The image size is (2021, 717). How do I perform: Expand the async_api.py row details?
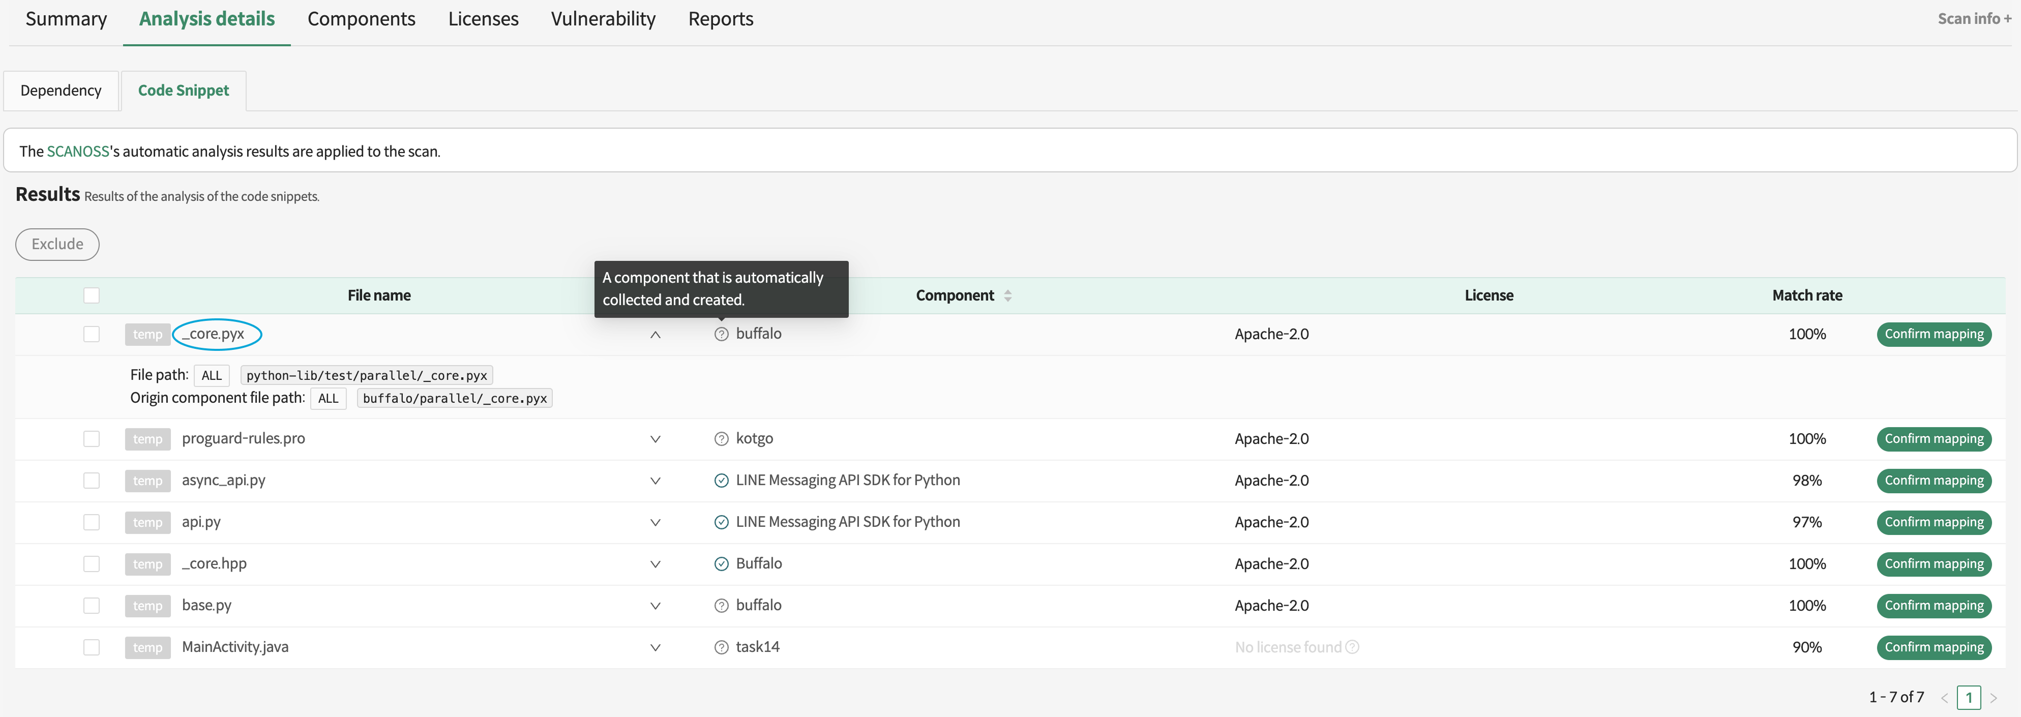coord(655,480)
